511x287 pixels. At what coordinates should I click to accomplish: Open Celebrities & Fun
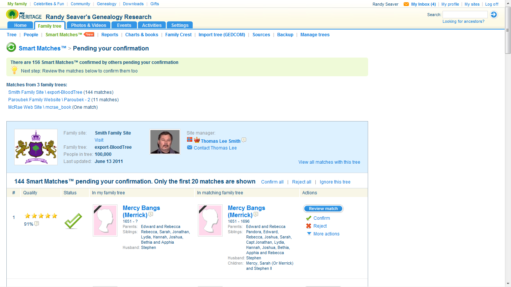(x=49, y=4)
